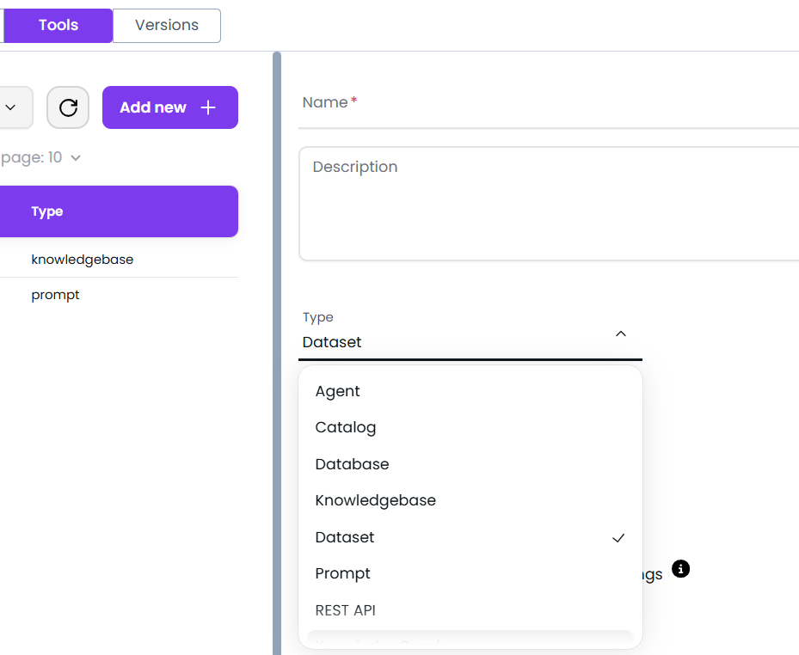Sort by the Type column header

coord(47,211)
